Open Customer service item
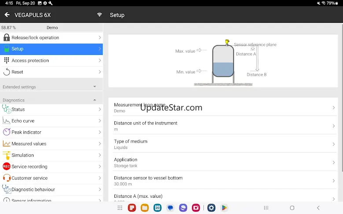Image resolution: width=343 pixels, height=214 pixels. 52,178
